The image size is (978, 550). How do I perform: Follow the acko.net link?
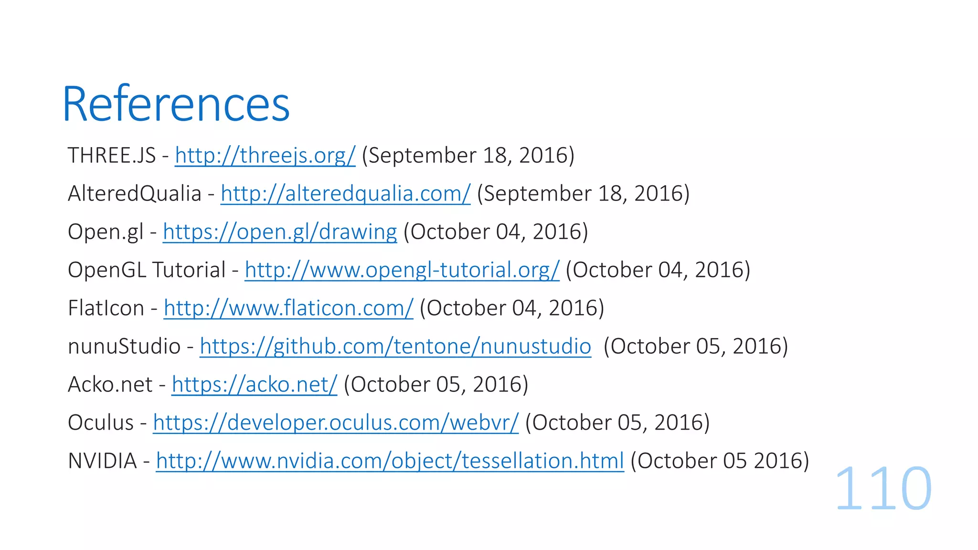click(x=255, y=385)
